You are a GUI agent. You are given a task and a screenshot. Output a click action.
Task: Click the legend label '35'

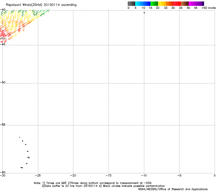(x=181, y=8)
